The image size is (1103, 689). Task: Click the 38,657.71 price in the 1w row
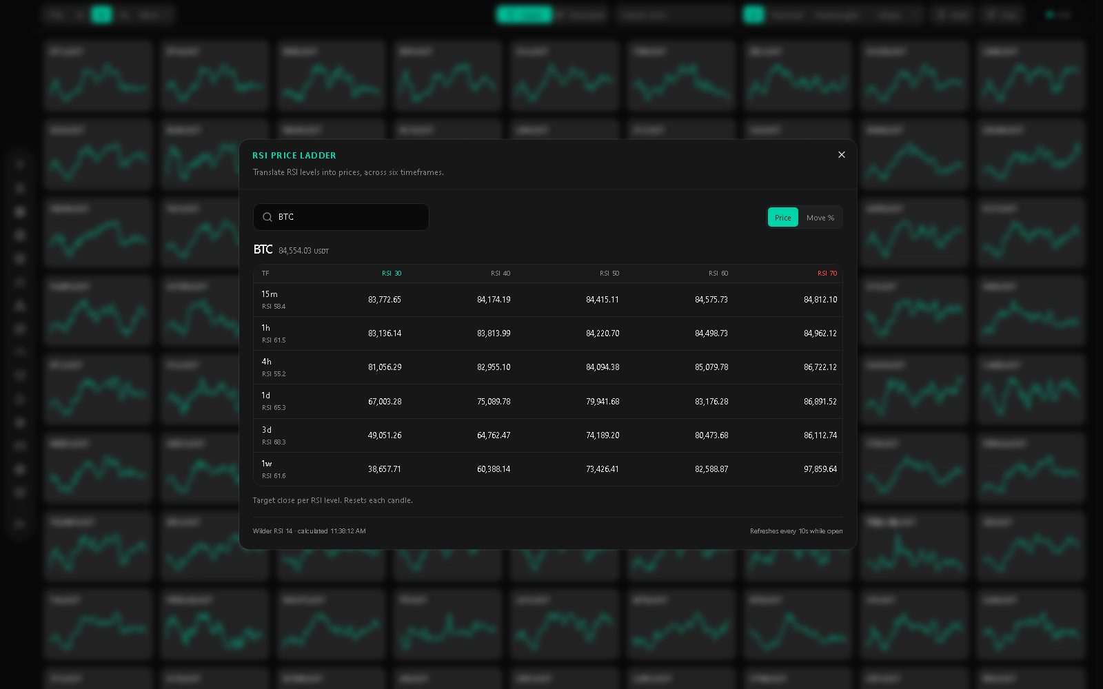click(x=385, y=469)
